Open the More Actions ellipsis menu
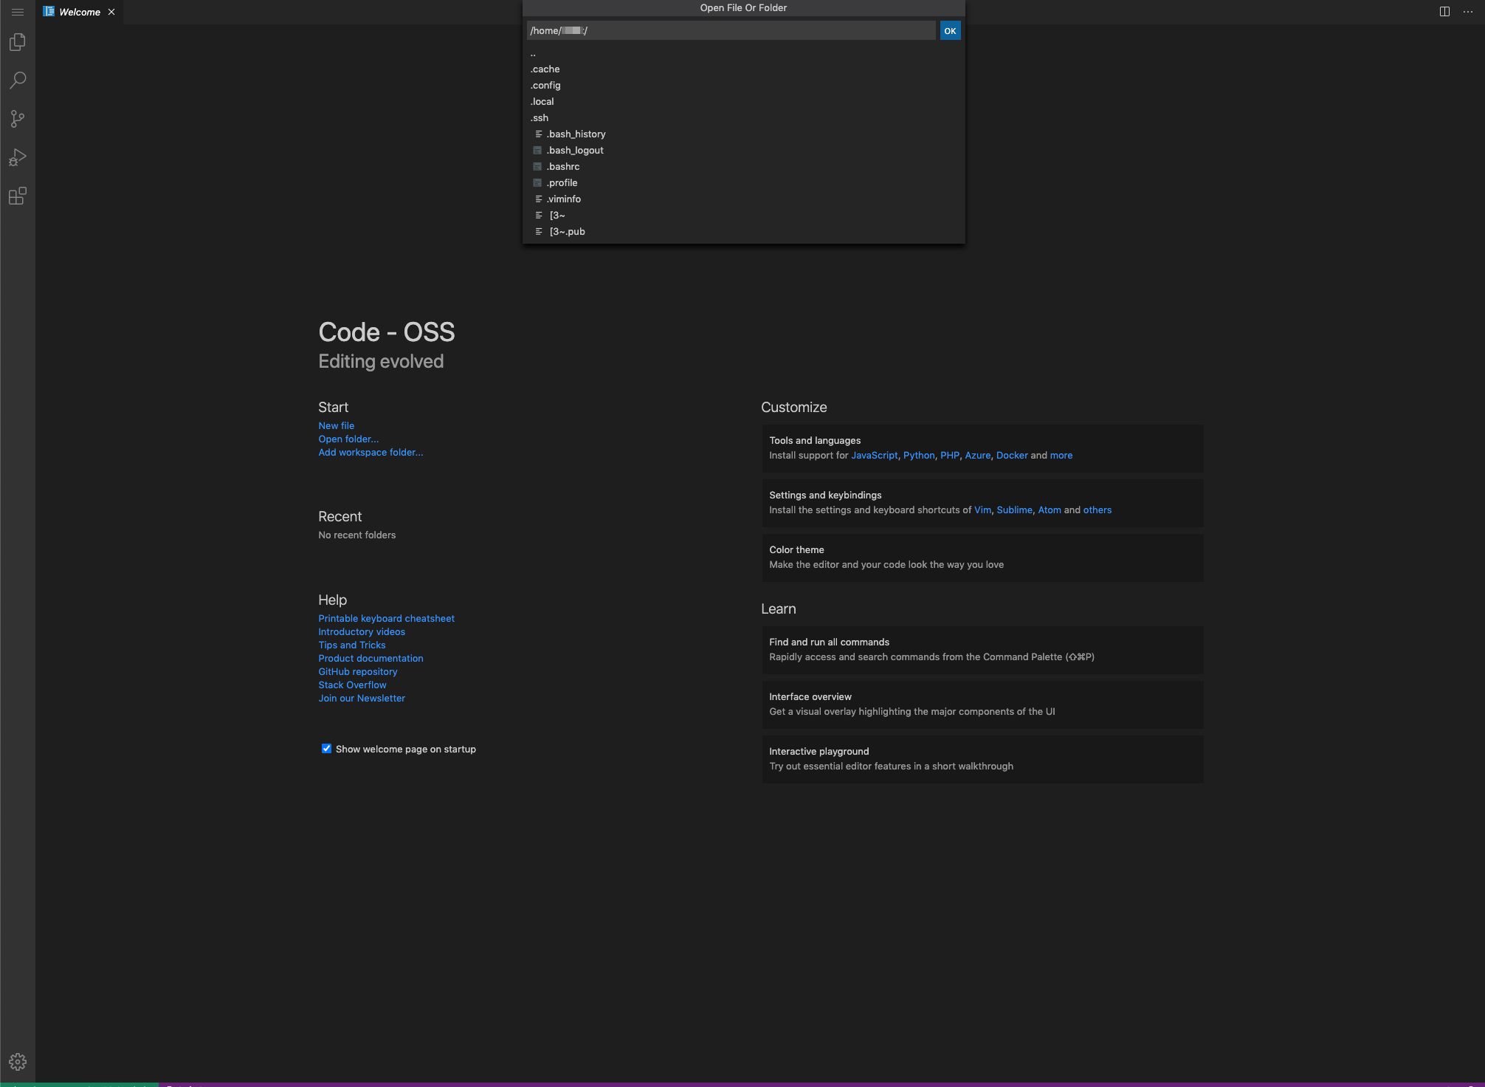The height and width of the screenshot is (1087, 1485). click(x=1468, y=12)
